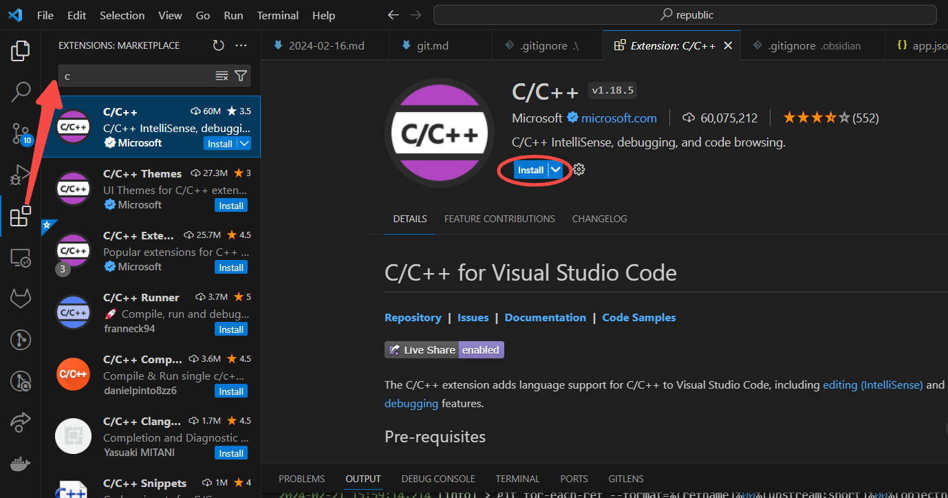Open the File menu
This screenshot has height=498, width=948.
[x=45, y=15]
